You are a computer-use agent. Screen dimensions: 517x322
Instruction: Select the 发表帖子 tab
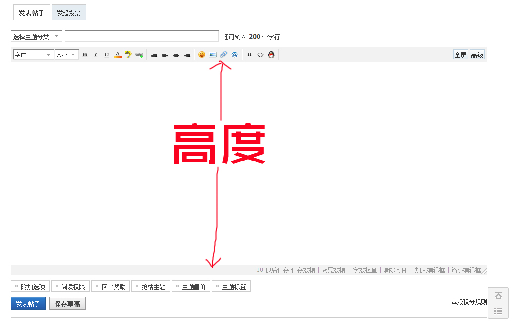click(x=31, y=12)
